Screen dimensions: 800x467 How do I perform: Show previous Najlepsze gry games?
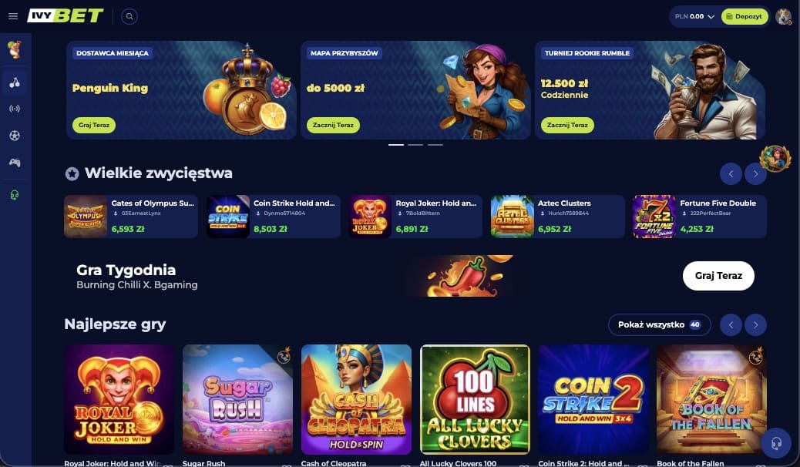(x=731, y=325)
